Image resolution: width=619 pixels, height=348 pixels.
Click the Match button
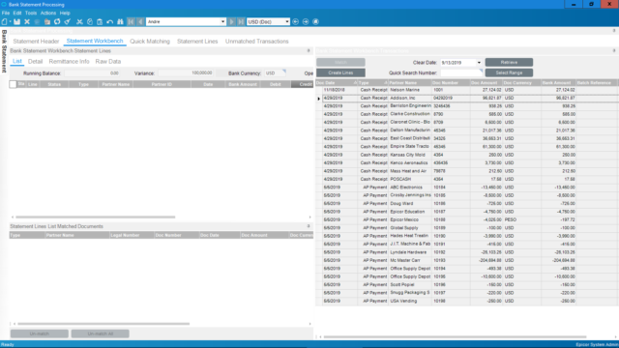point(340,62)
